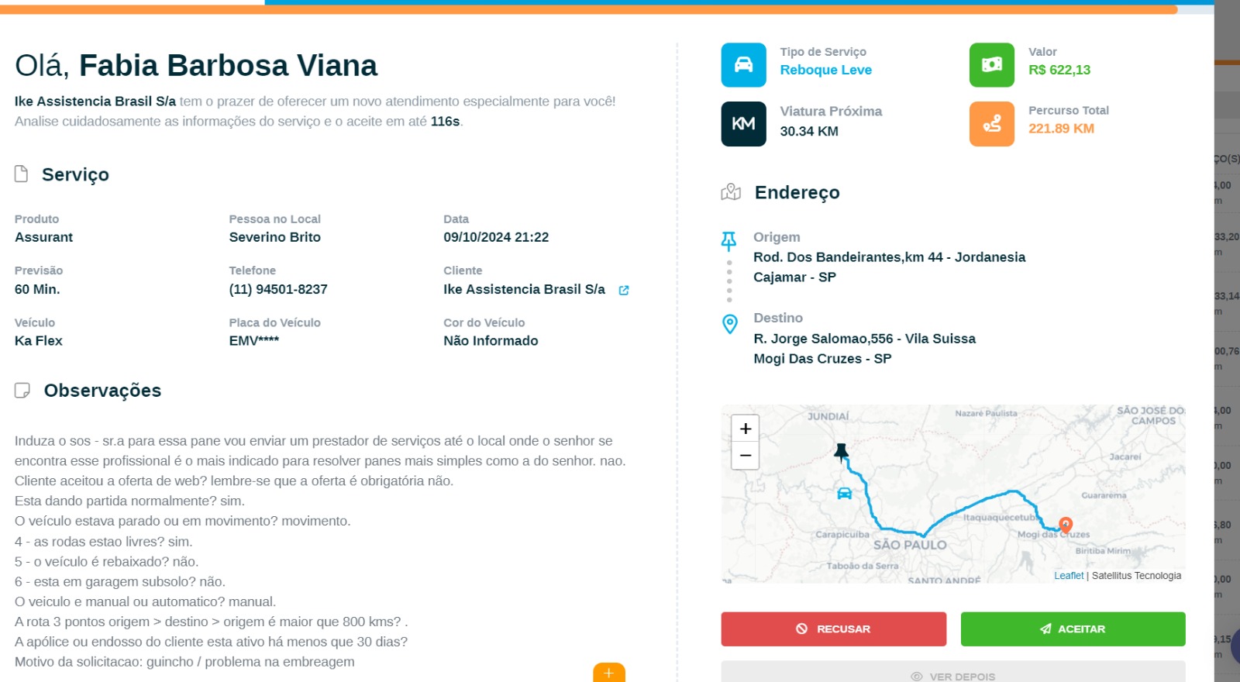Click the 60 Min. forecast value
The width and height of the screenshot is (1240, 682).
37,289
